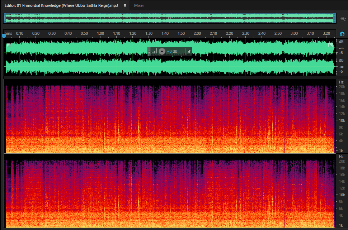The width and height of the screenshot is (348, 230).
Task: Click the zoom out full magnifier icon
Action: tap(343, 19)
